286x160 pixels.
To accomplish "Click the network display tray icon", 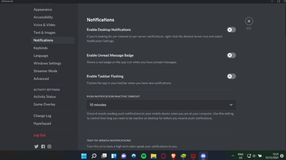I will tap(249, 156).
